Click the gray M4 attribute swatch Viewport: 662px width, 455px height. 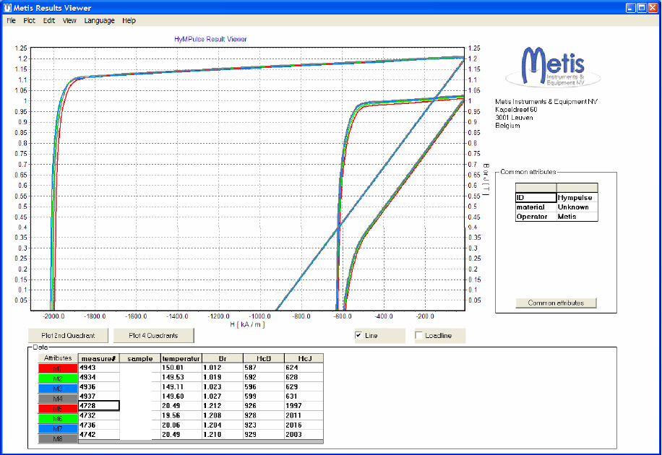pos(58,396)
